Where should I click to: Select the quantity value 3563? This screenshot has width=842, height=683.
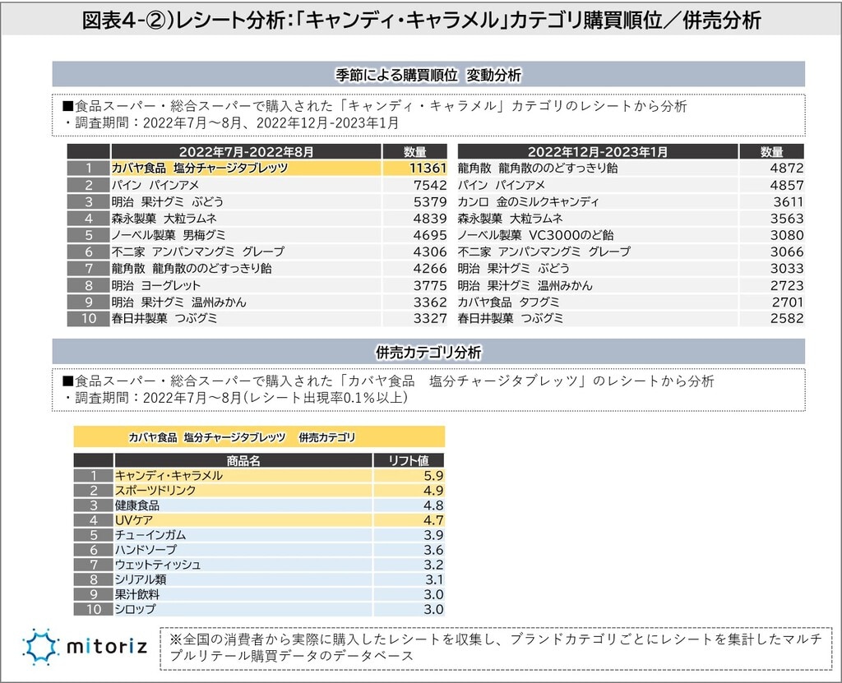click(x=787, y=219)
